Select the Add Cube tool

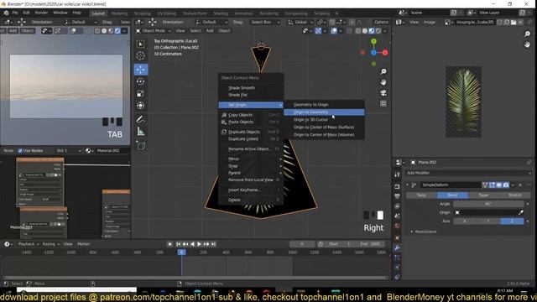pos(140,146)
